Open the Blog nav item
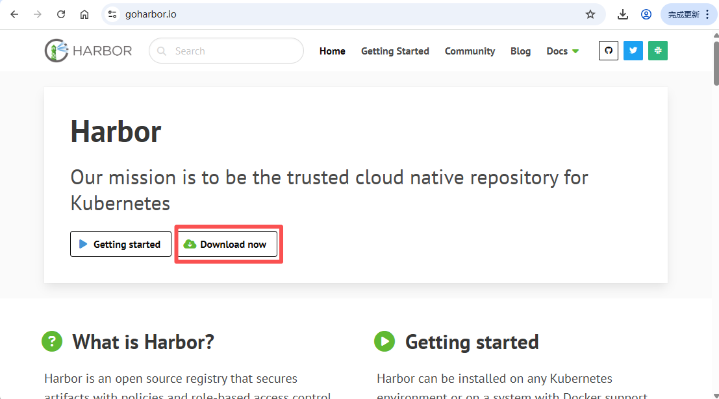 (520, 51)
